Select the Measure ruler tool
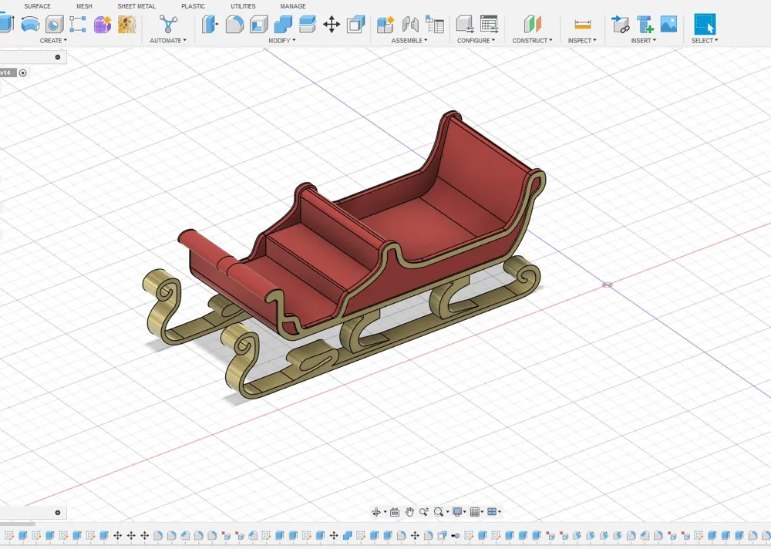Viewport: 771px width, 549px height. 582,24
